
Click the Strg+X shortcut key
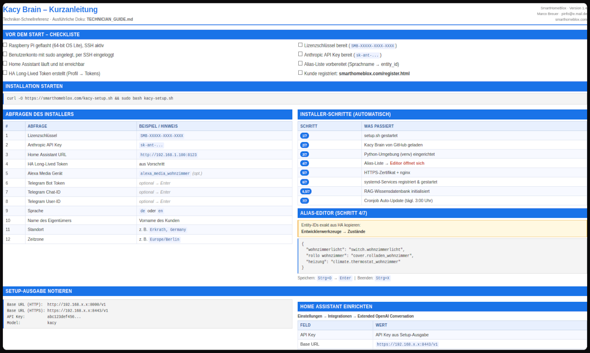[383, 278]
